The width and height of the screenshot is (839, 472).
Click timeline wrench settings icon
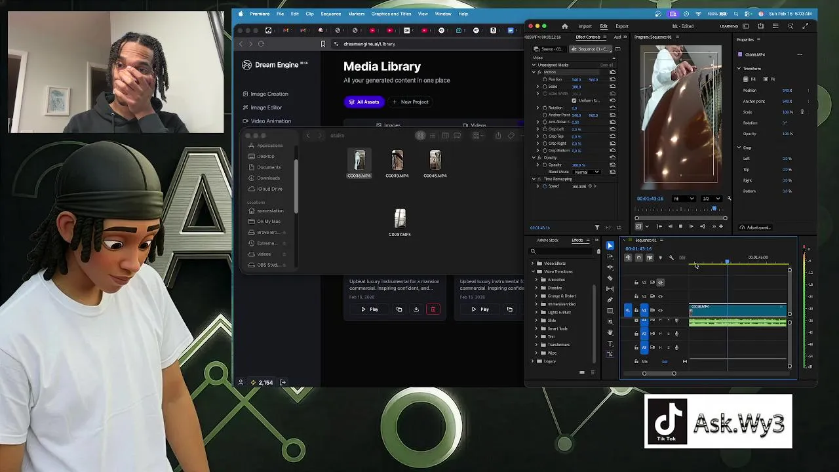(x=671, y=258)
